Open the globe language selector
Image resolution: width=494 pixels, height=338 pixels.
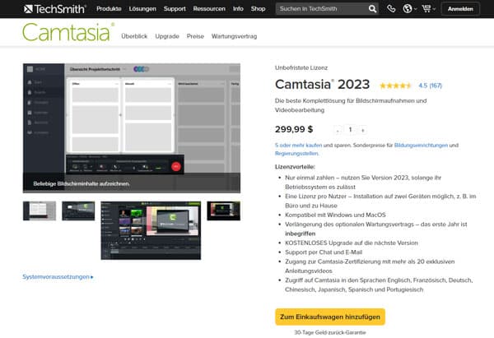[409, 8]
